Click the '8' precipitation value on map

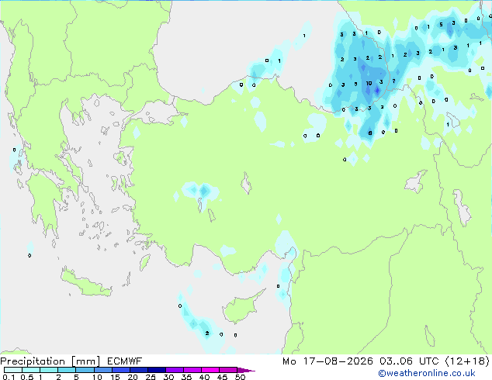coord(370,133)
